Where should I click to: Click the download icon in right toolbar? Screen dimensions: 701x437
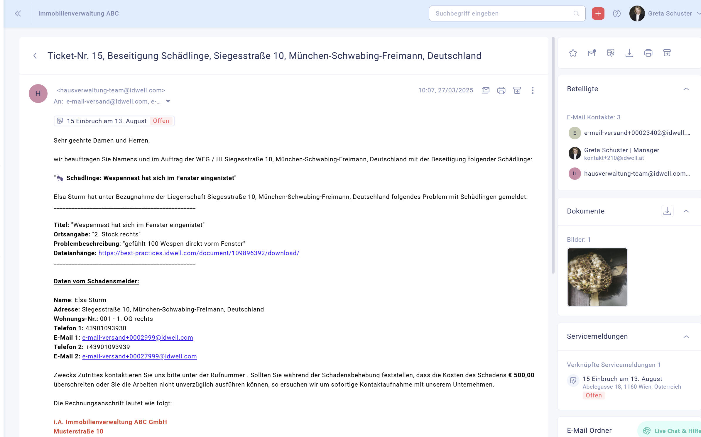629,53
